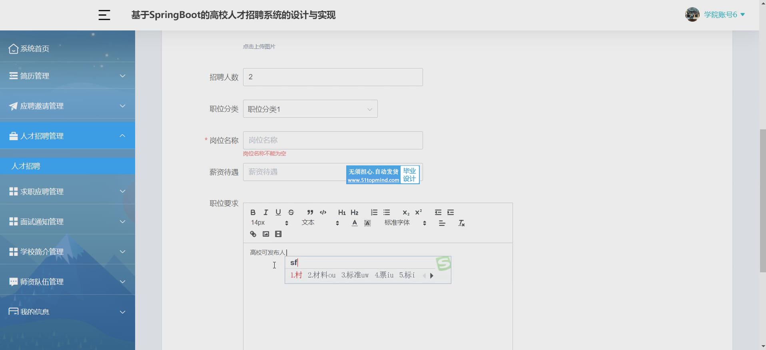Click the Sogou IME logo
This screenshot has height=350, width=766.
tap(443, 264)
